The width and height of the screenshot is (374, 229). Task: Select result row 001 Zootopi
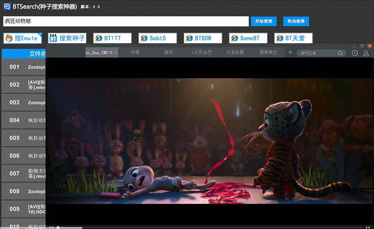[x=24, y=67]
